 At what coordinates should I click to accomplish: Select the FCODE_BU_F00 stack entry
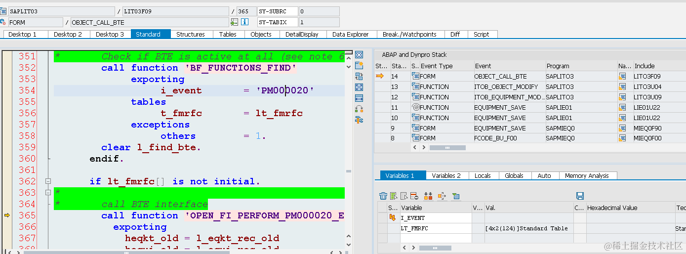(509, 138)
